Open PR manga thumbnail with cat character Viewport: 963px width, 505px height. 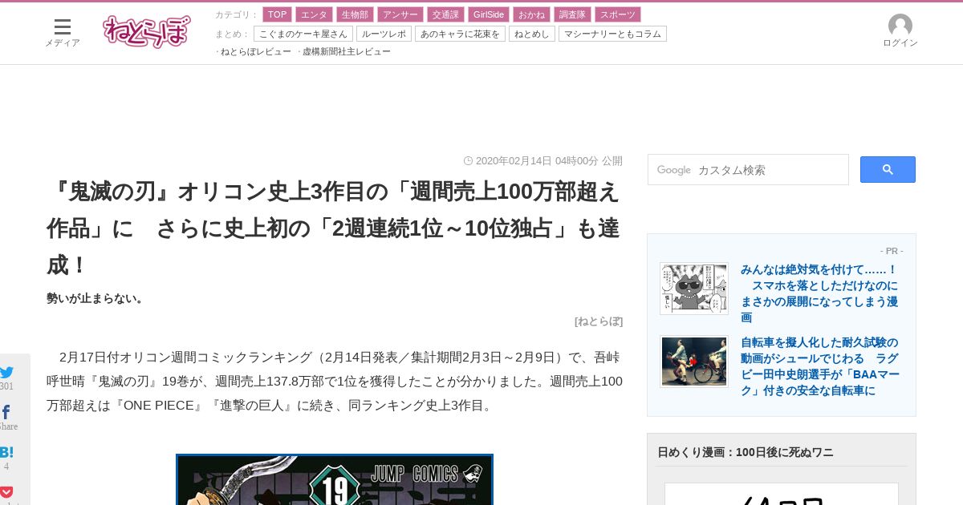(694, 289)
